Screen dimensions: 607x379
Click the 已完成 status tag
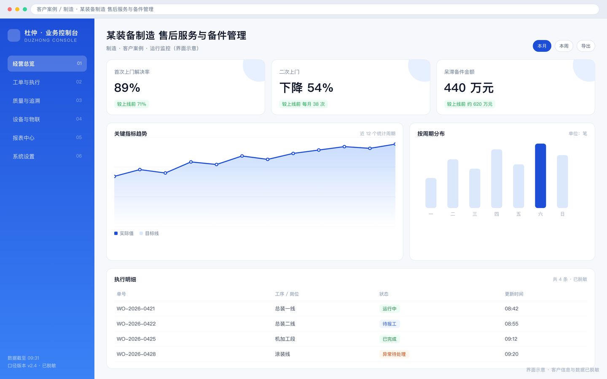[x=389, y=339]
